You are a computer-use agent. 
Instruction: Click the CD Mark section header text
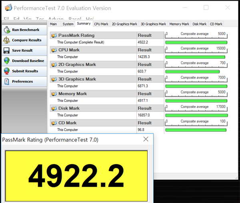pos(67,123)
